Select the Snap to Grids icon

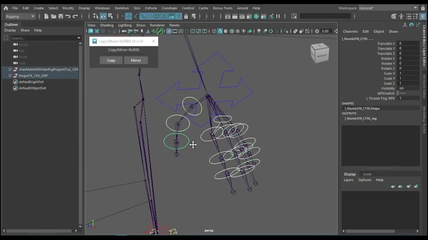129,16
